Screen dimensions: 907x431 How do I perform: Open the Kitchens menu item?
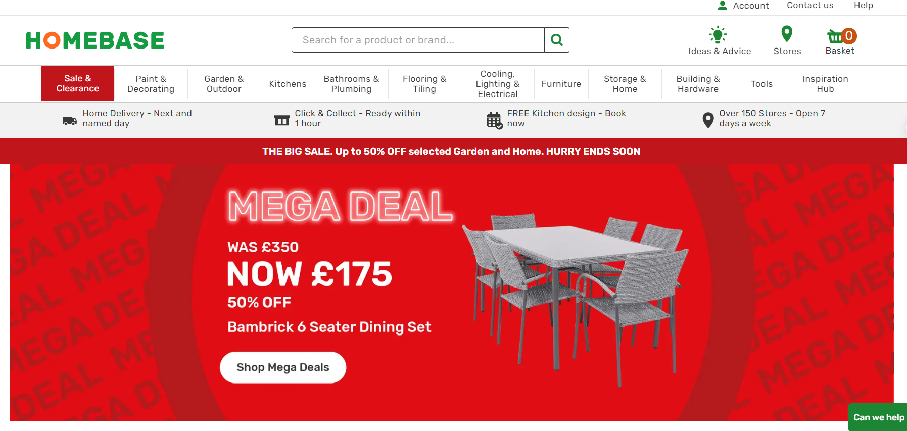(288, 84)
